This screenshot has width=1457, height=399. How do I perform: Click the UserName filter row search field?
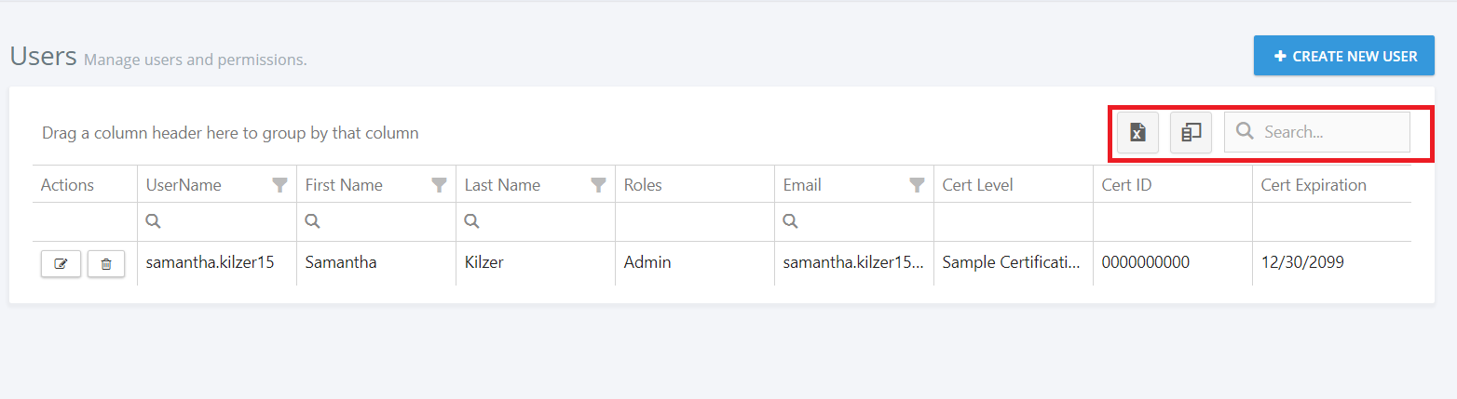(224, 221)
